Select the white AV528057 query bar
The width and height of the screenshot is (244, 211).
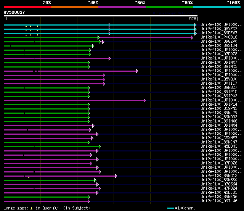click(x=101, y=16)
